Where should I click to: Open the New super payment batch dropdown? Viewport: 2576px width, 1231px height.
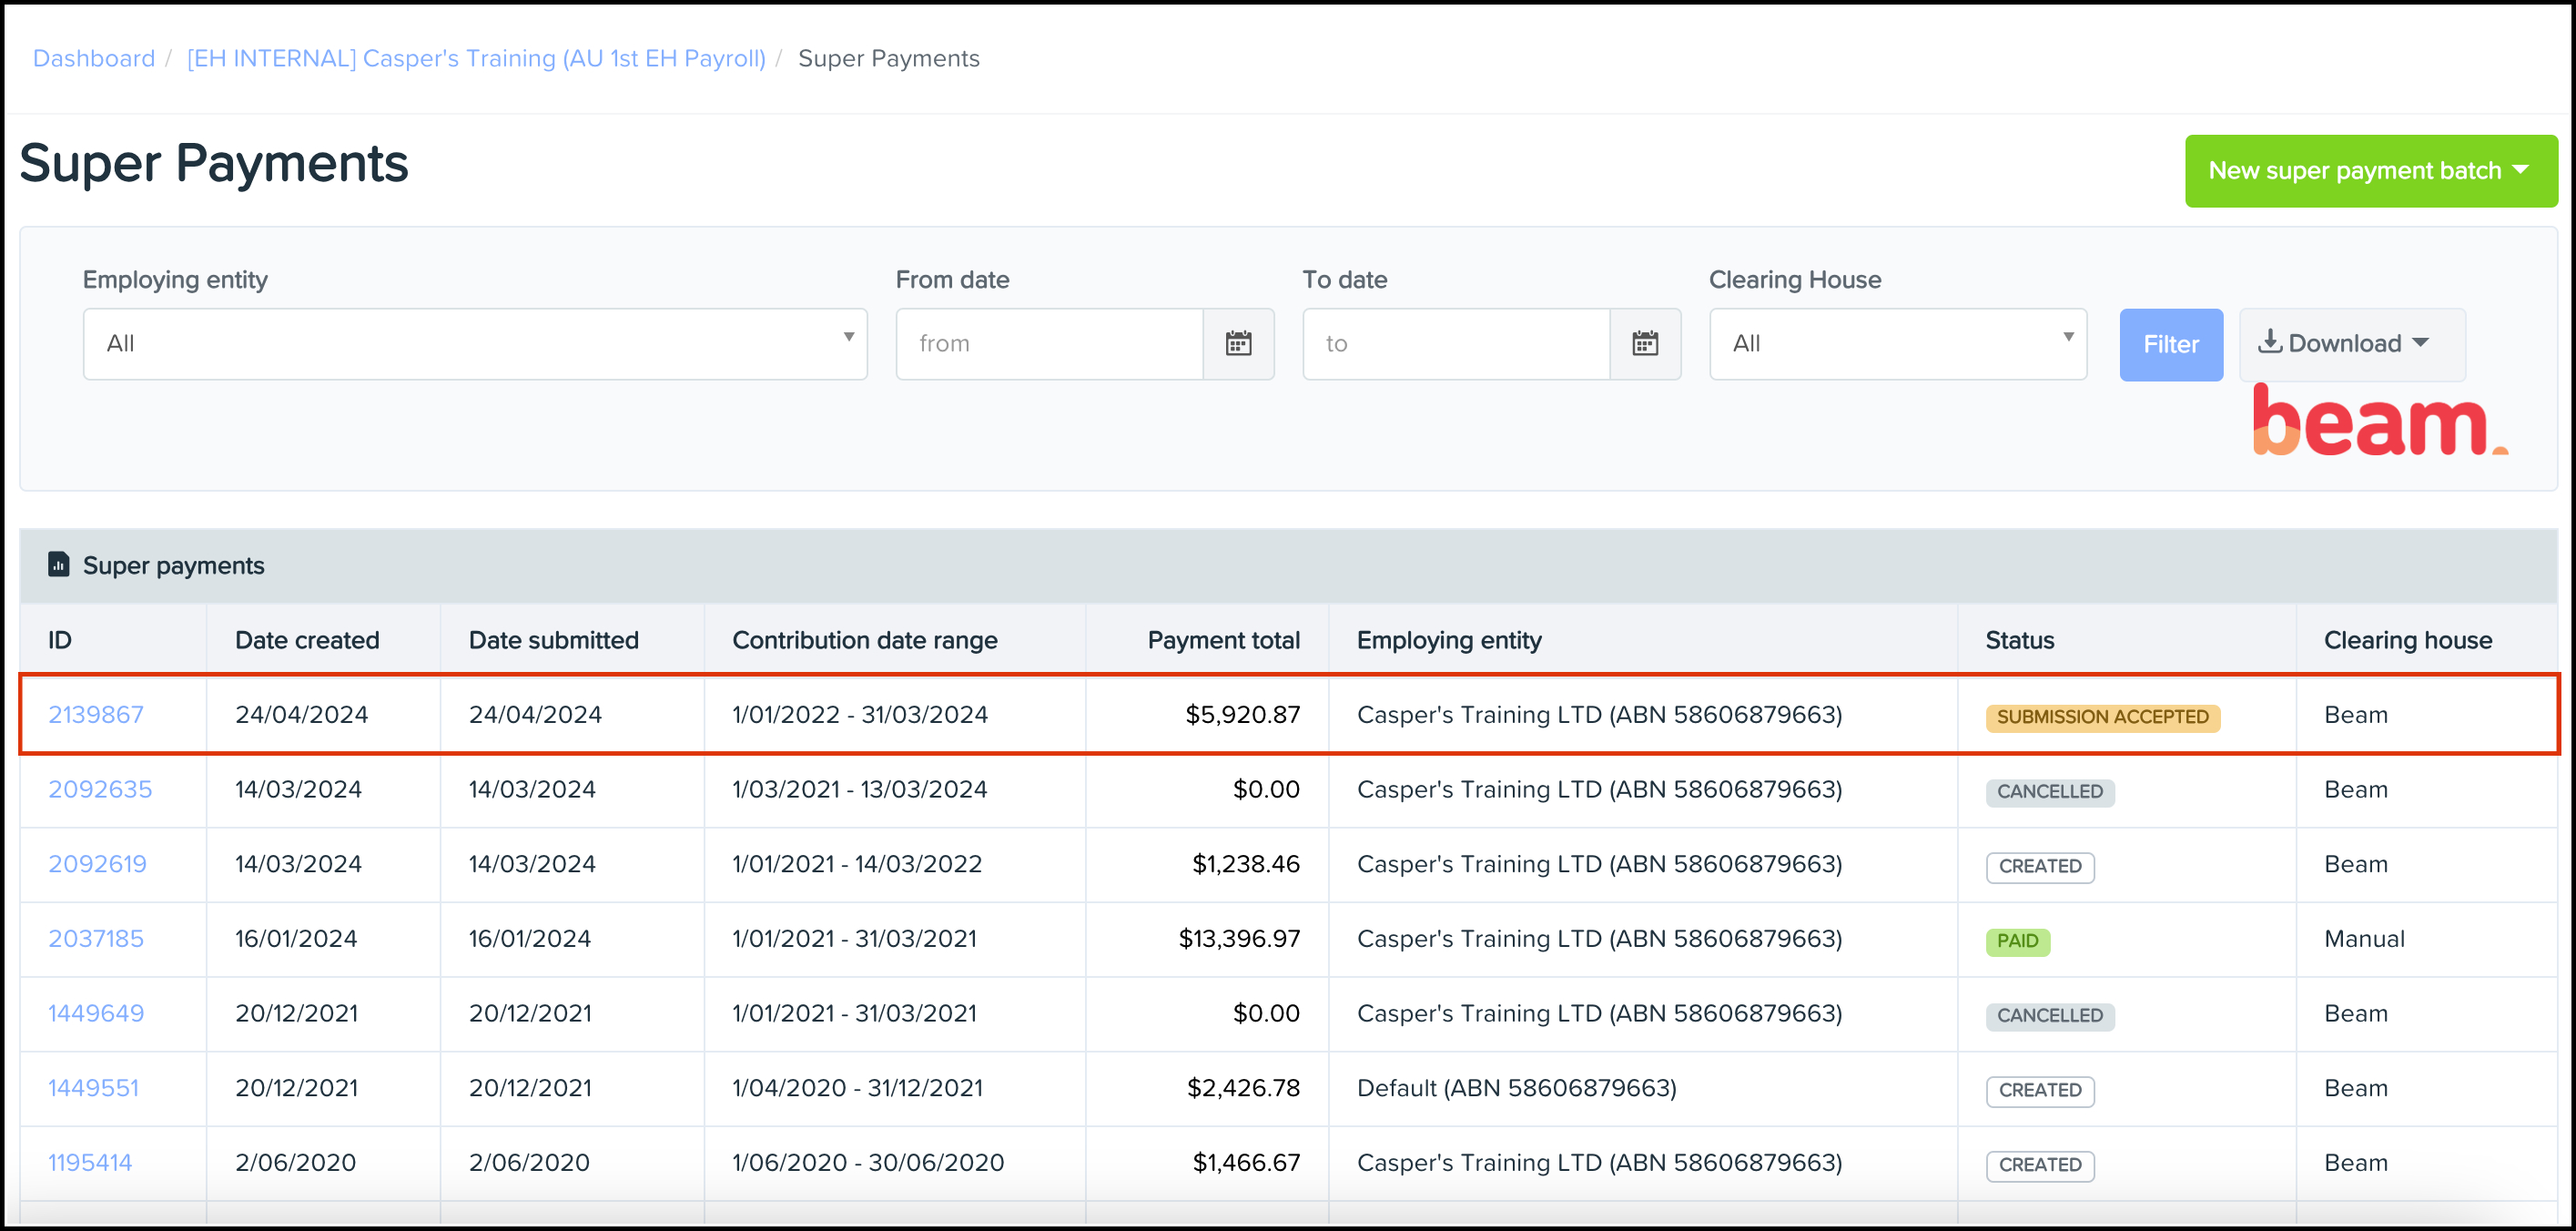point(2370,171)
